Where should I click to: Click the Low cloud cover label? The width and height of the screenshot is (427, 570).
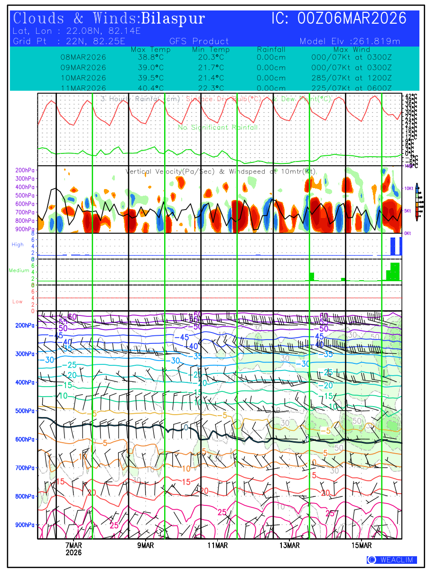point(18,302)
